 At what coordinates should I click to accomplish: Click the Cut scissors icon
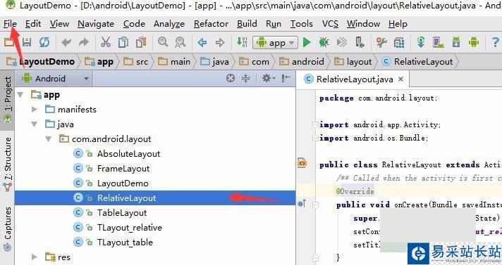coord(105,42)
